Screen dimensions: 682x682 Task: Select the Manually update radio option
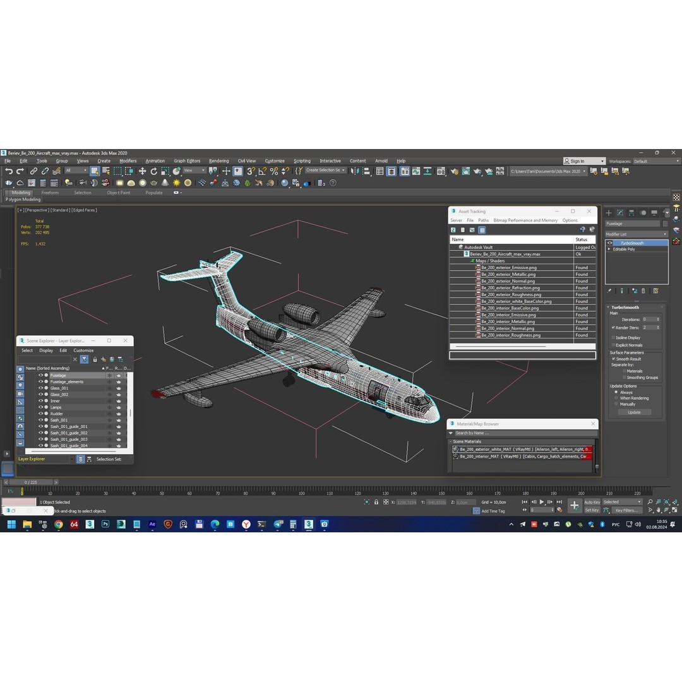616,404
